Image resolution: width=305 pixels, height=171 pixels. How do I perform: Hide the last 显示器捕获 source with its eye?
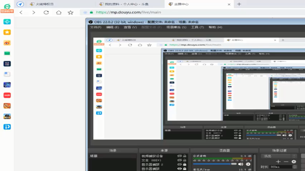point(179,169)
